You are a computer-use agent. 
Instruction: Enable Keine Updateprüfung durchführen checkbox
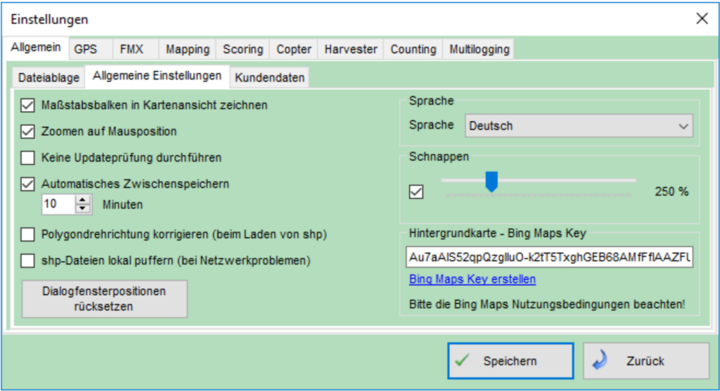(28, 158)
